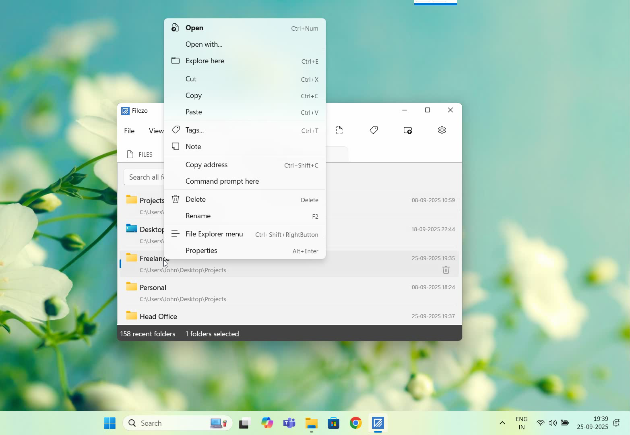Open Filezo settings gear icon

coord(442,130)
